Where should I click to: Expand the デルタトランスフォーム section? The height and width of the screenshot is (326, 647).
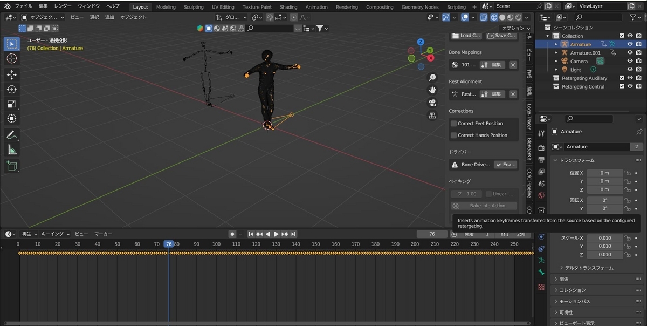pos(561,268)
